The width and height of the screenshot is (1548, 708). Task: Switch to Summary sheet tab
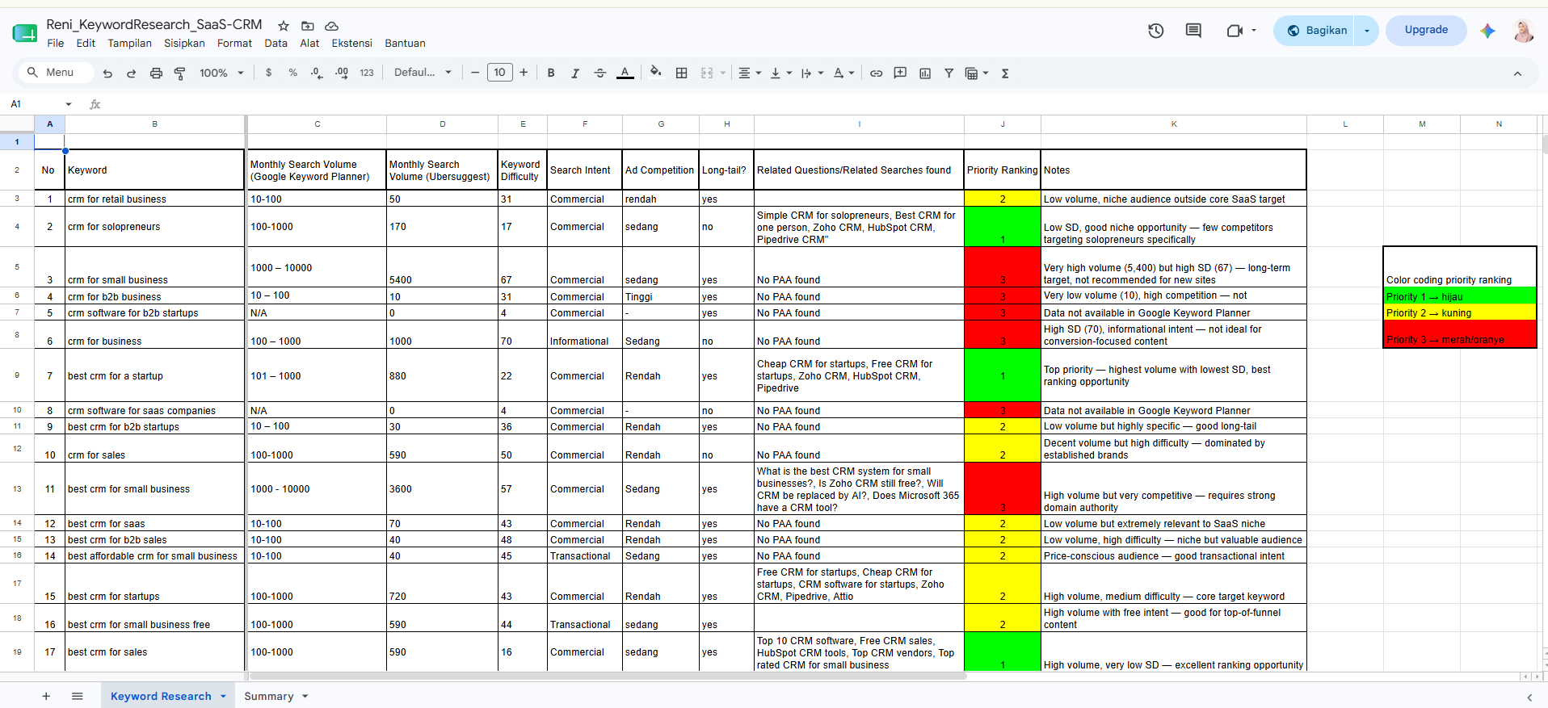pos(276,696)
